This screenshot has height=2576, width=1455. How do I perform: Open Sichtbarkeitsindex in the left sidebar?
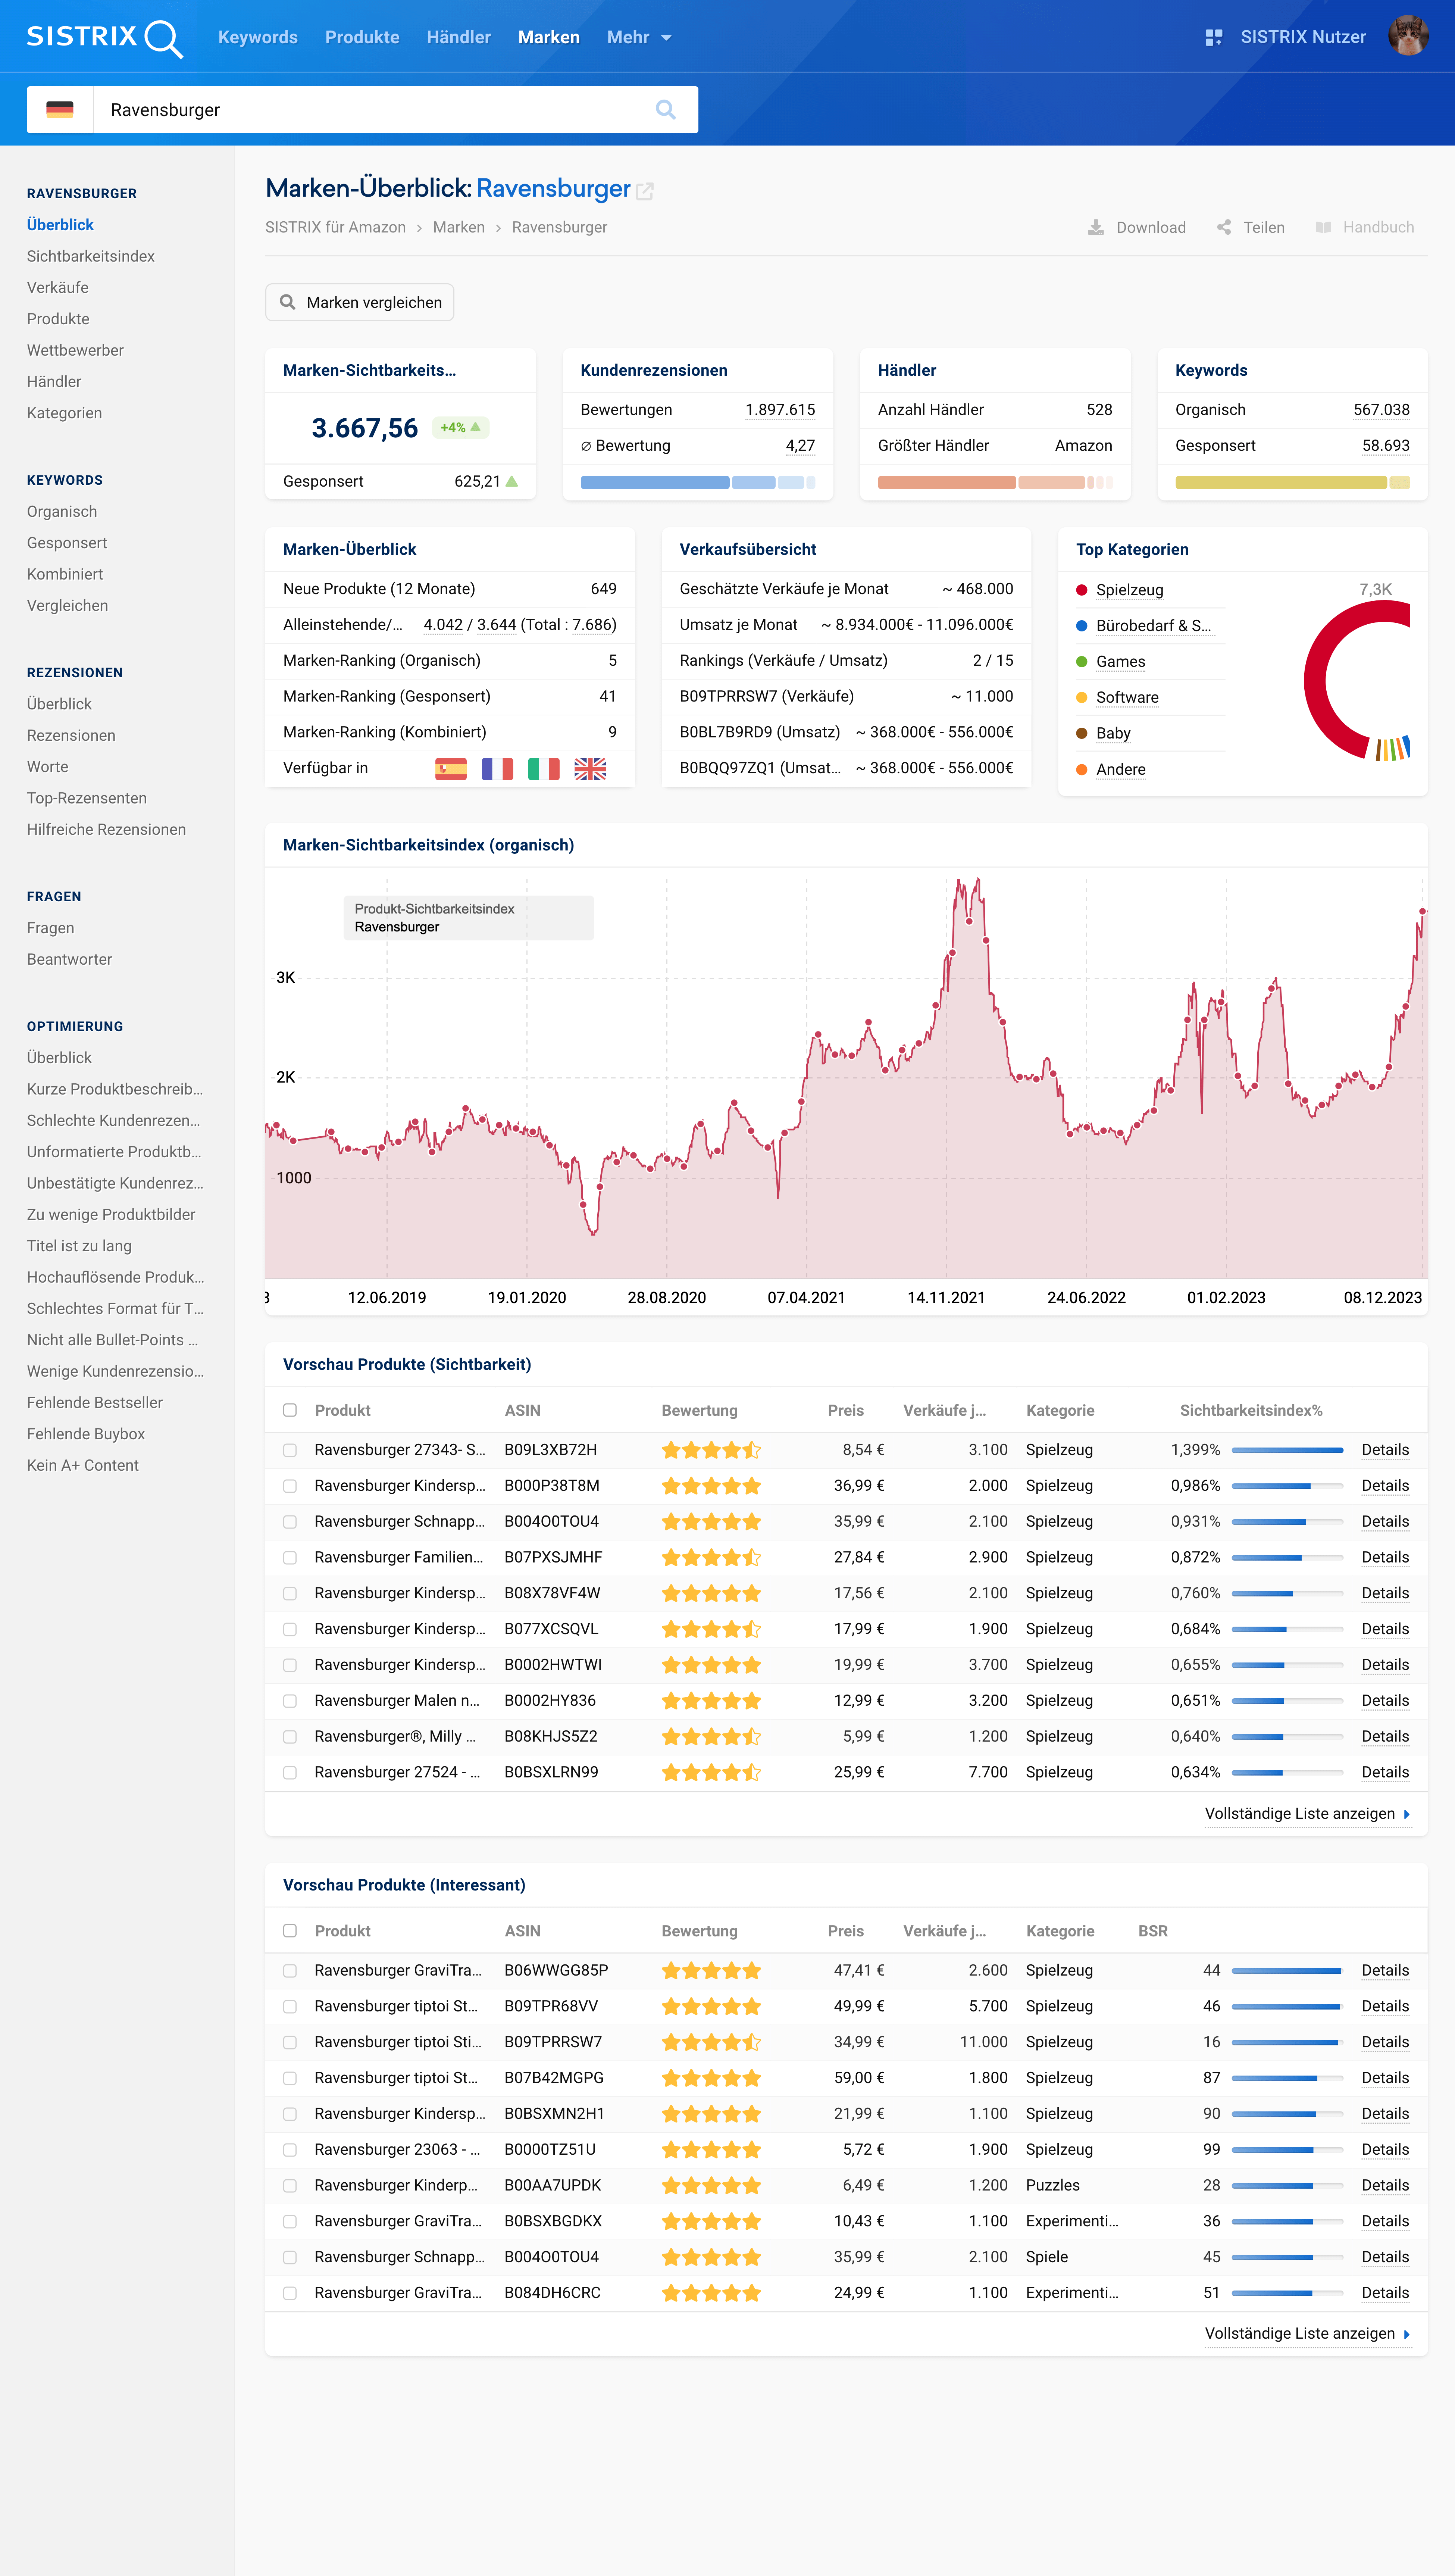coord(91,256)
